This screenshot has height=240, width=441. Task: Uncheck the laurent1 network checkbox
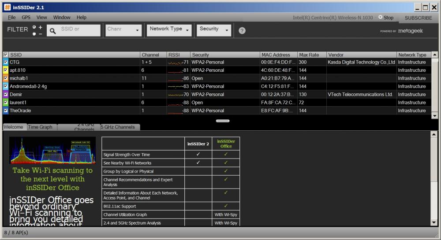click(x=6, y=103)
